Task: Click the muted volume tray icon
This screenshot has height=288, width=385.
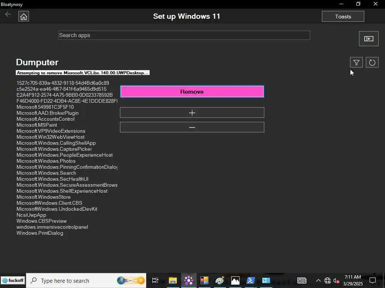Action: pos(336,280)
